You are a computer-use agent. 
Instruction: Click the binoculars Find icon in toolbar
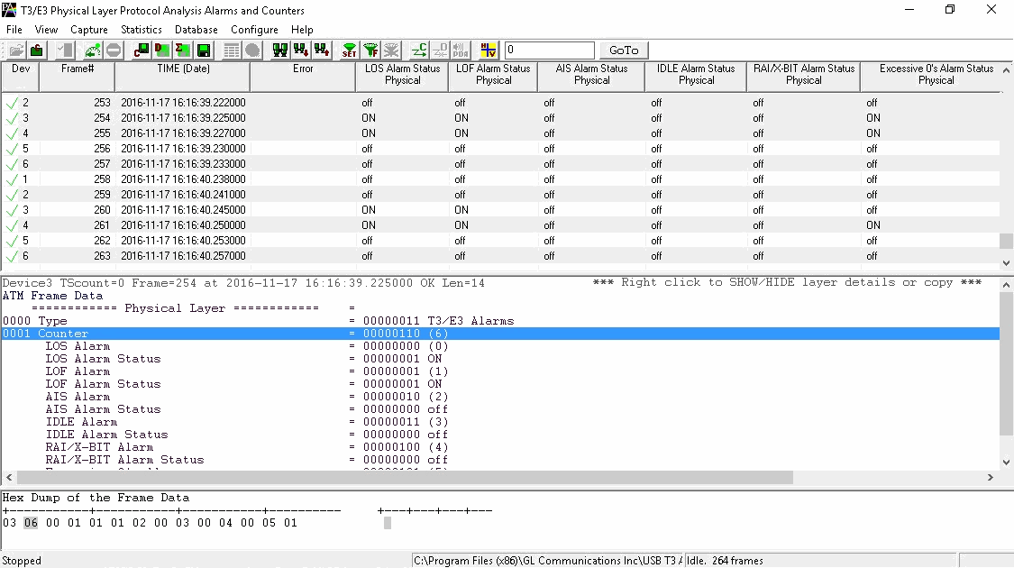pyautogui.click(x=279, y=50)
